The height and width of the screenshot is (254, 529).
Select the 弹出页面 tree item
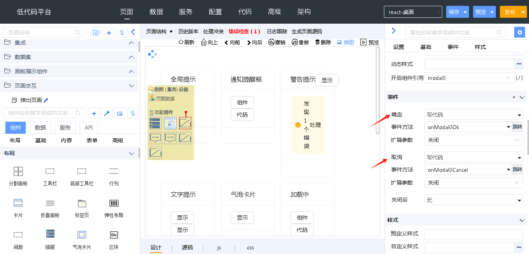click(x=31, y=100)
